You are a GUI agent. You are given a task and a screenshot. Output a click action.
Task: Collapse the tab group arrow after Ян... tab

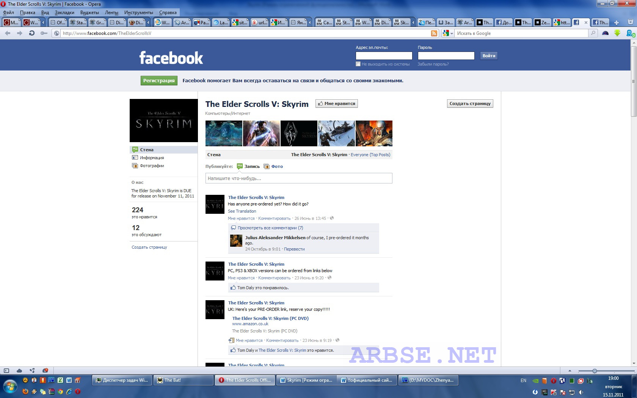[x=310, y=23]
